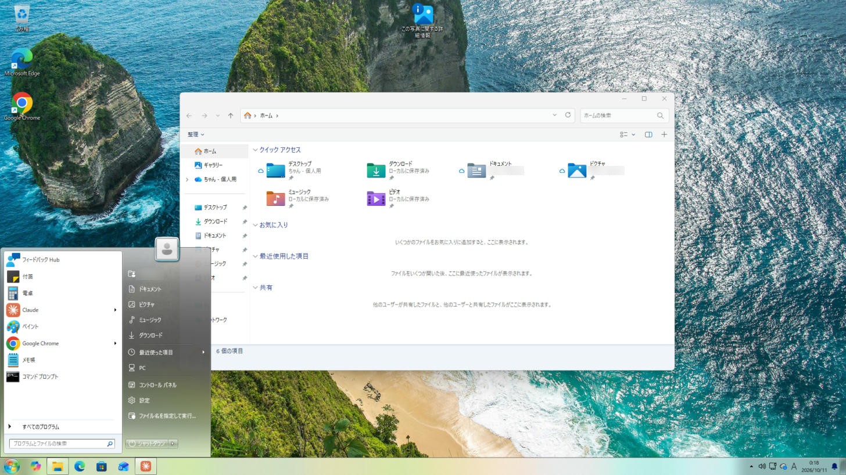Select ドキュメント in Explorer navigation pane
846x475 pixels.
click(x=214, y=235)
